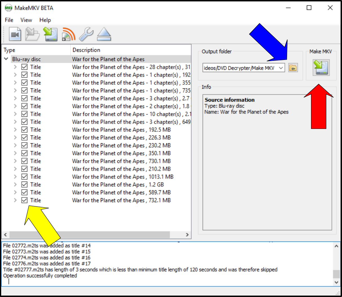Select the row with 3 chapter(s), 2.7
This screenshot has width=342, height=297.
coord(96,99)
